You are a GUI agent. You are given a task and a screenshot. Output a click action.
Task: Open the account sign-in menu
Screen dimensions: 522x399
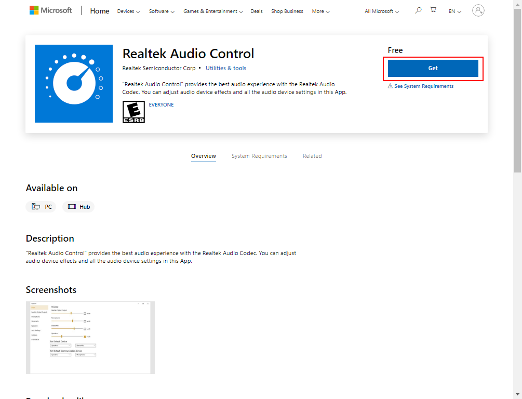point(478,10)
